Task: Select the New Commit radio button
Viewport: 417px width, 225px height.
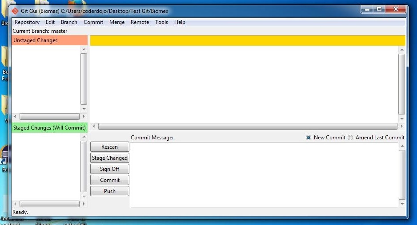Action: [309, 138]
